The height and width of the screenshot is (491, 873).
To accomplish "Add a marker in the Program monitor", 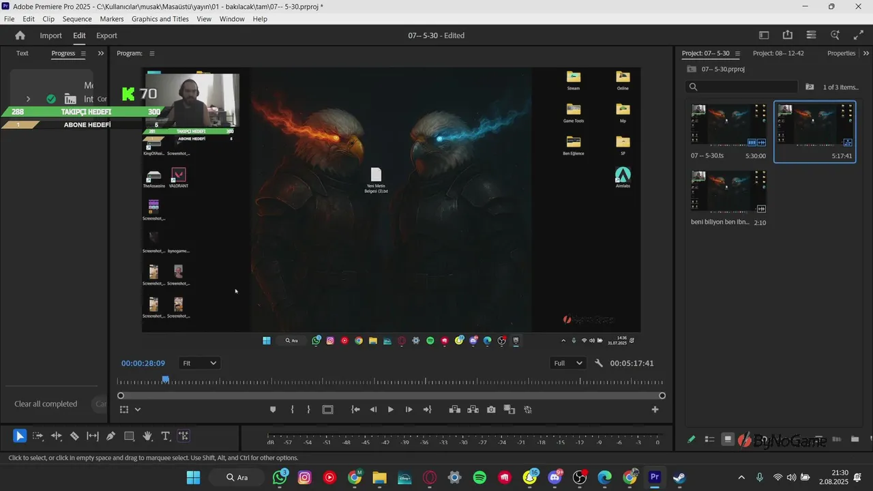I will coord(273,410).
